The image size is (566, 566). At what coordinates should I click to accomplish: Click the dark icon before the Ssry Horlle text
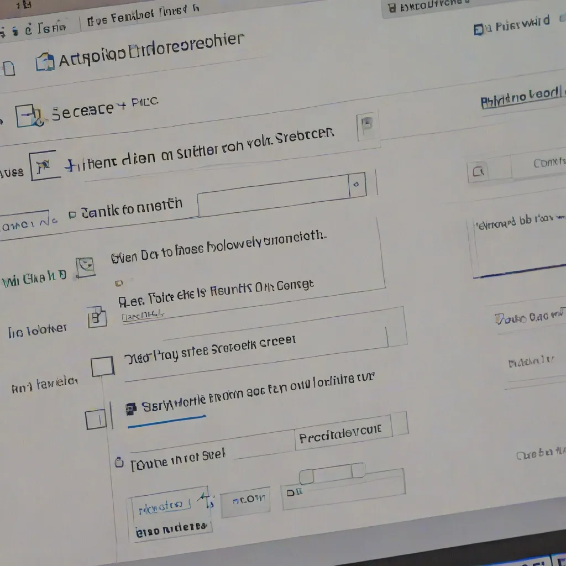131,408
